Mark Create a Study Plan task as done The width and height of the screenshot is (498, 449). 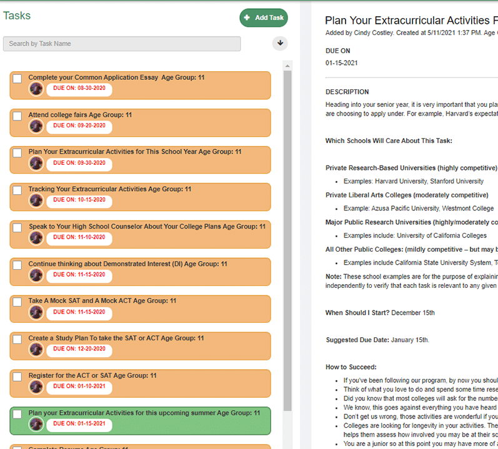(x=17, y=339)
